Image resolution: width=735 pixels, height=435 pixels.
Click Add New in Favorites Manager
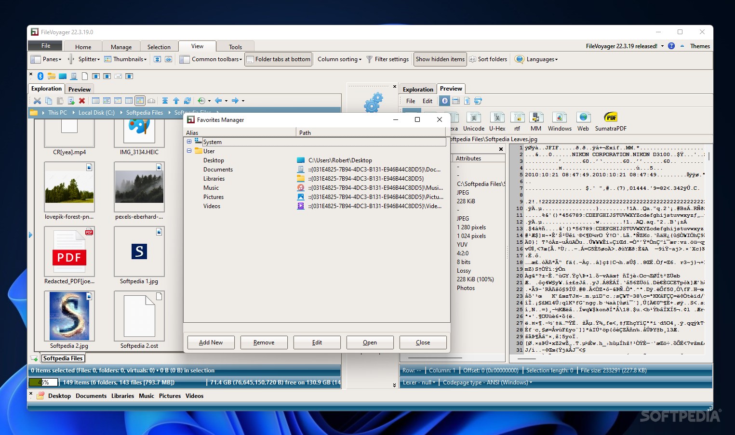(211, 343)
